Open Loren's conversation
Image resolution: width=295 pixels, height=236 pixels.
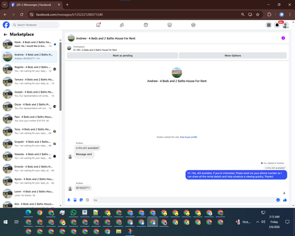[x=29, y=194]
